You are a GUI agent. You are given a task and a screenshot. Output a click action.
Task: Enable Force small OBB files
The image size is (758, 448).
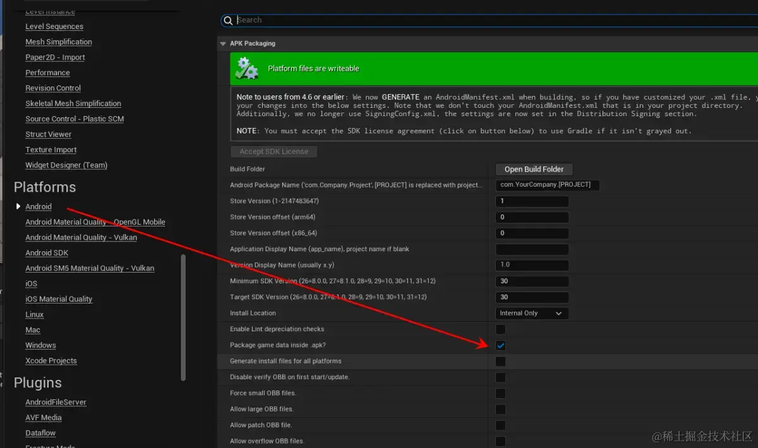tap(500, 393)
